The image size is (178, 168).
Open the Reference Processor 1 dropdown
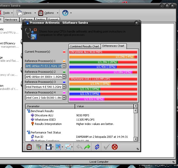(x=64, y=66)
